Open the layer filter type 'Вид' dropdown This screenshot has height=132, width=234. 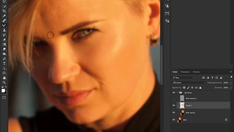point(183,78)
